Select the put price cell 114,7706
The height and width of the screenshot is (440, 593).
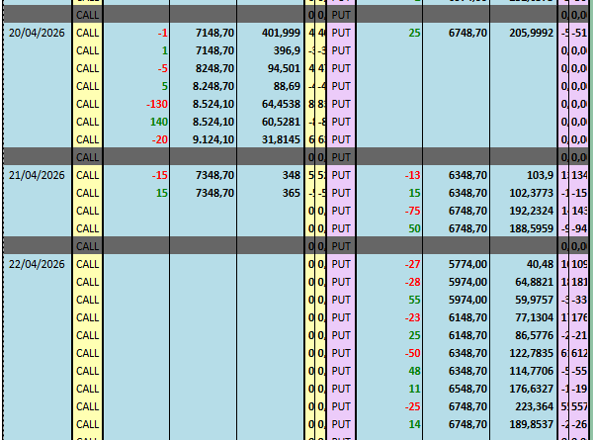click(x=524, y=371)
